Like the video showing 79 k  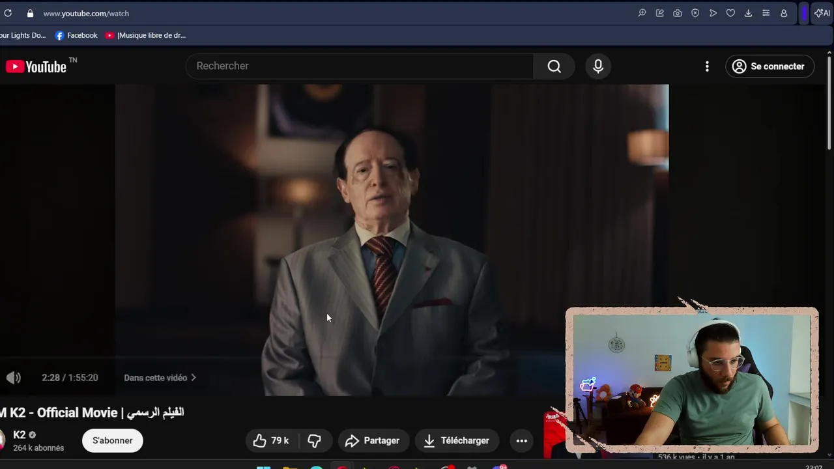(x=271, y=441)
